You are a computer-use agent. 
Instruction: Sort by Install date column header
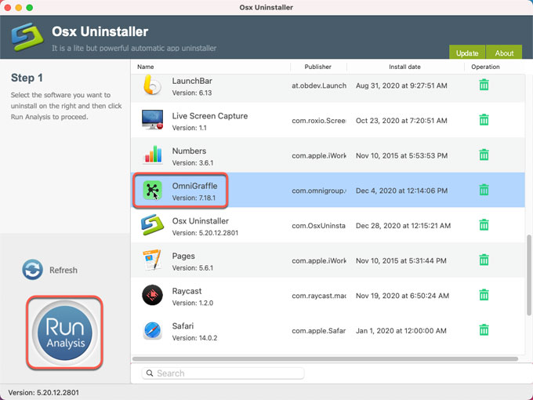404,67
